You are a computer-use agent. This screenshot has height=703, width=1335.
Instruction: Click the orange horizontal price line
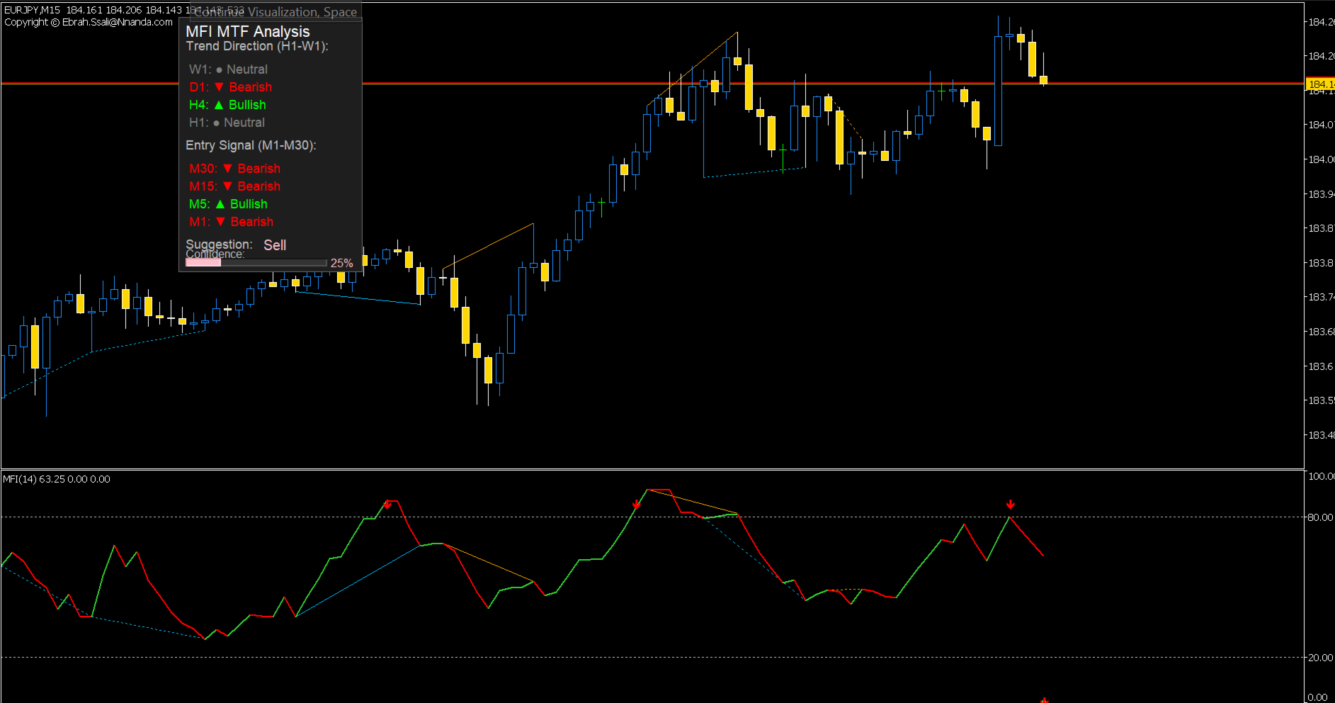tap(652, 84)
